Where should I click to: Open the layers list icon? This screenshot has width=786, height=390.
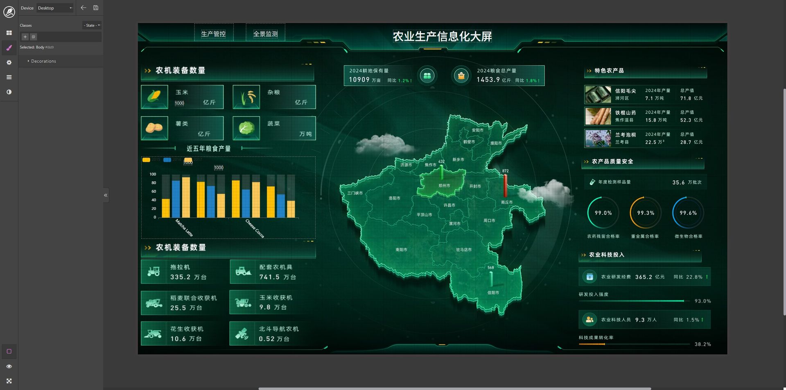pos(9,77)
